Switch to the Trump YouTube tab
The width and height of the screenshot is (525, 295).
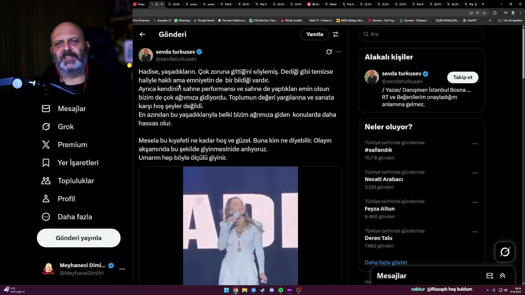point(140,4)
